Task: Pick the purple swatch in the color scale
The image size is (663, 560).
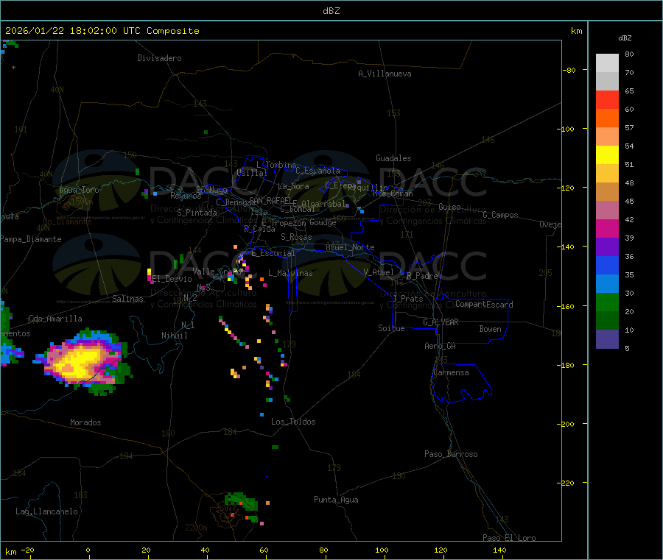Action: tap(607, 247)
